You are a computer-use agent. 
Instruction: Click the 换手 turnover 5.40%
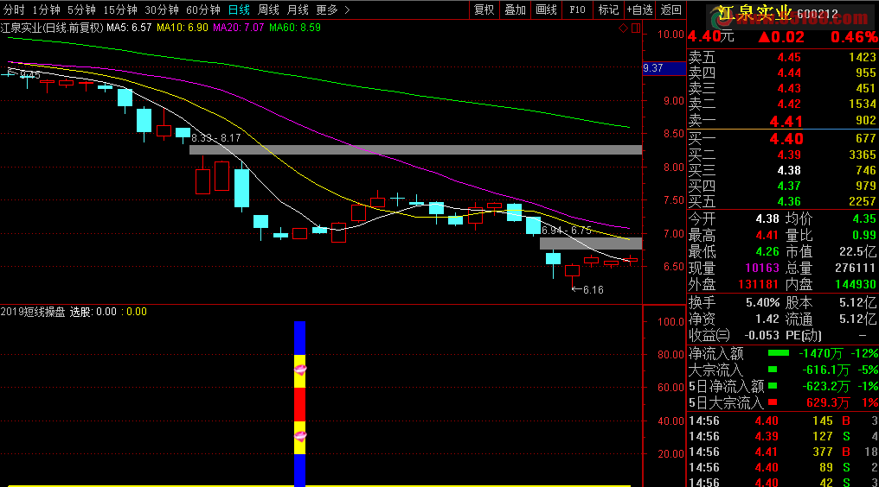coord(762,303)
